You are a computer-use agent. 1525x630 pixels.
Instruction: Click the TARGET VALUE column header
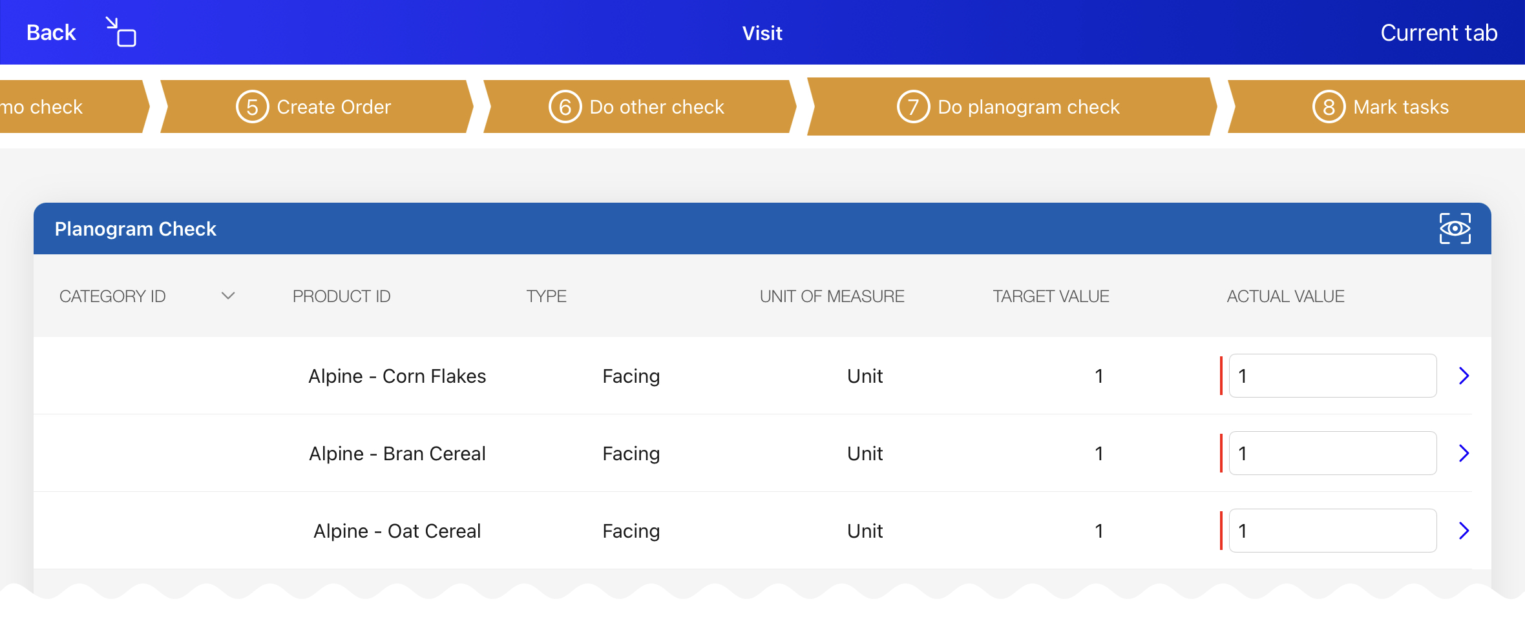[1051, 296]
